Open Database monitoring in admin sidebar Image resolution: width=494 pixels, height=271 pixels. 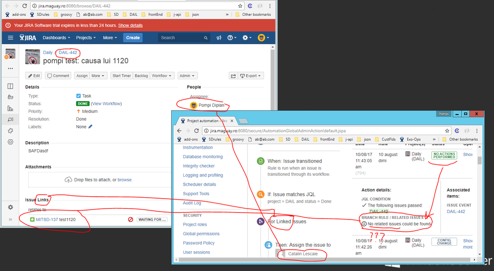(x=202, y=157)
